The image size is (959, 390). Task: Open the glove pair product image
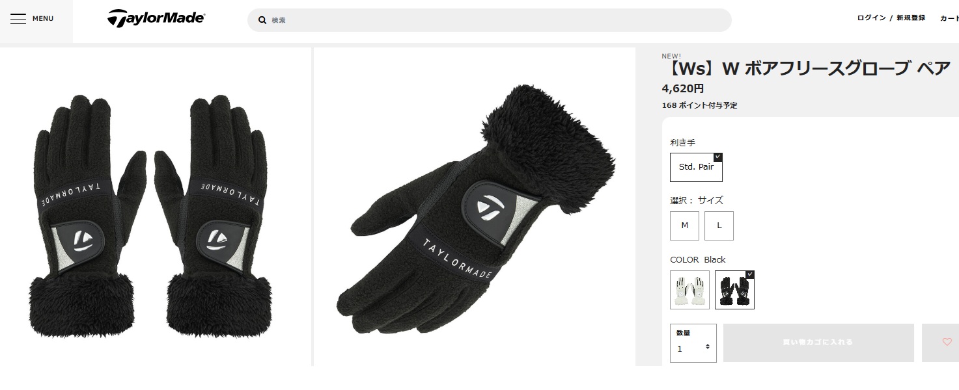tap(156, 207)
